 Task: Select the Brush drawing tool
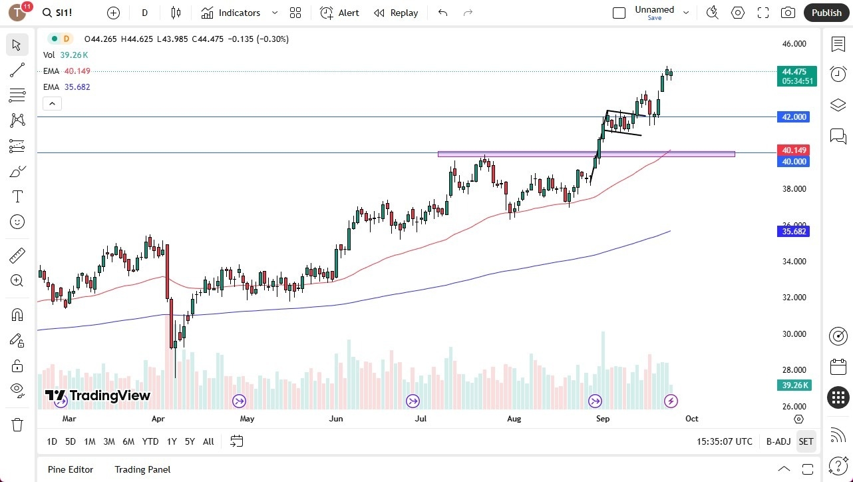click(x=17, y=170)
